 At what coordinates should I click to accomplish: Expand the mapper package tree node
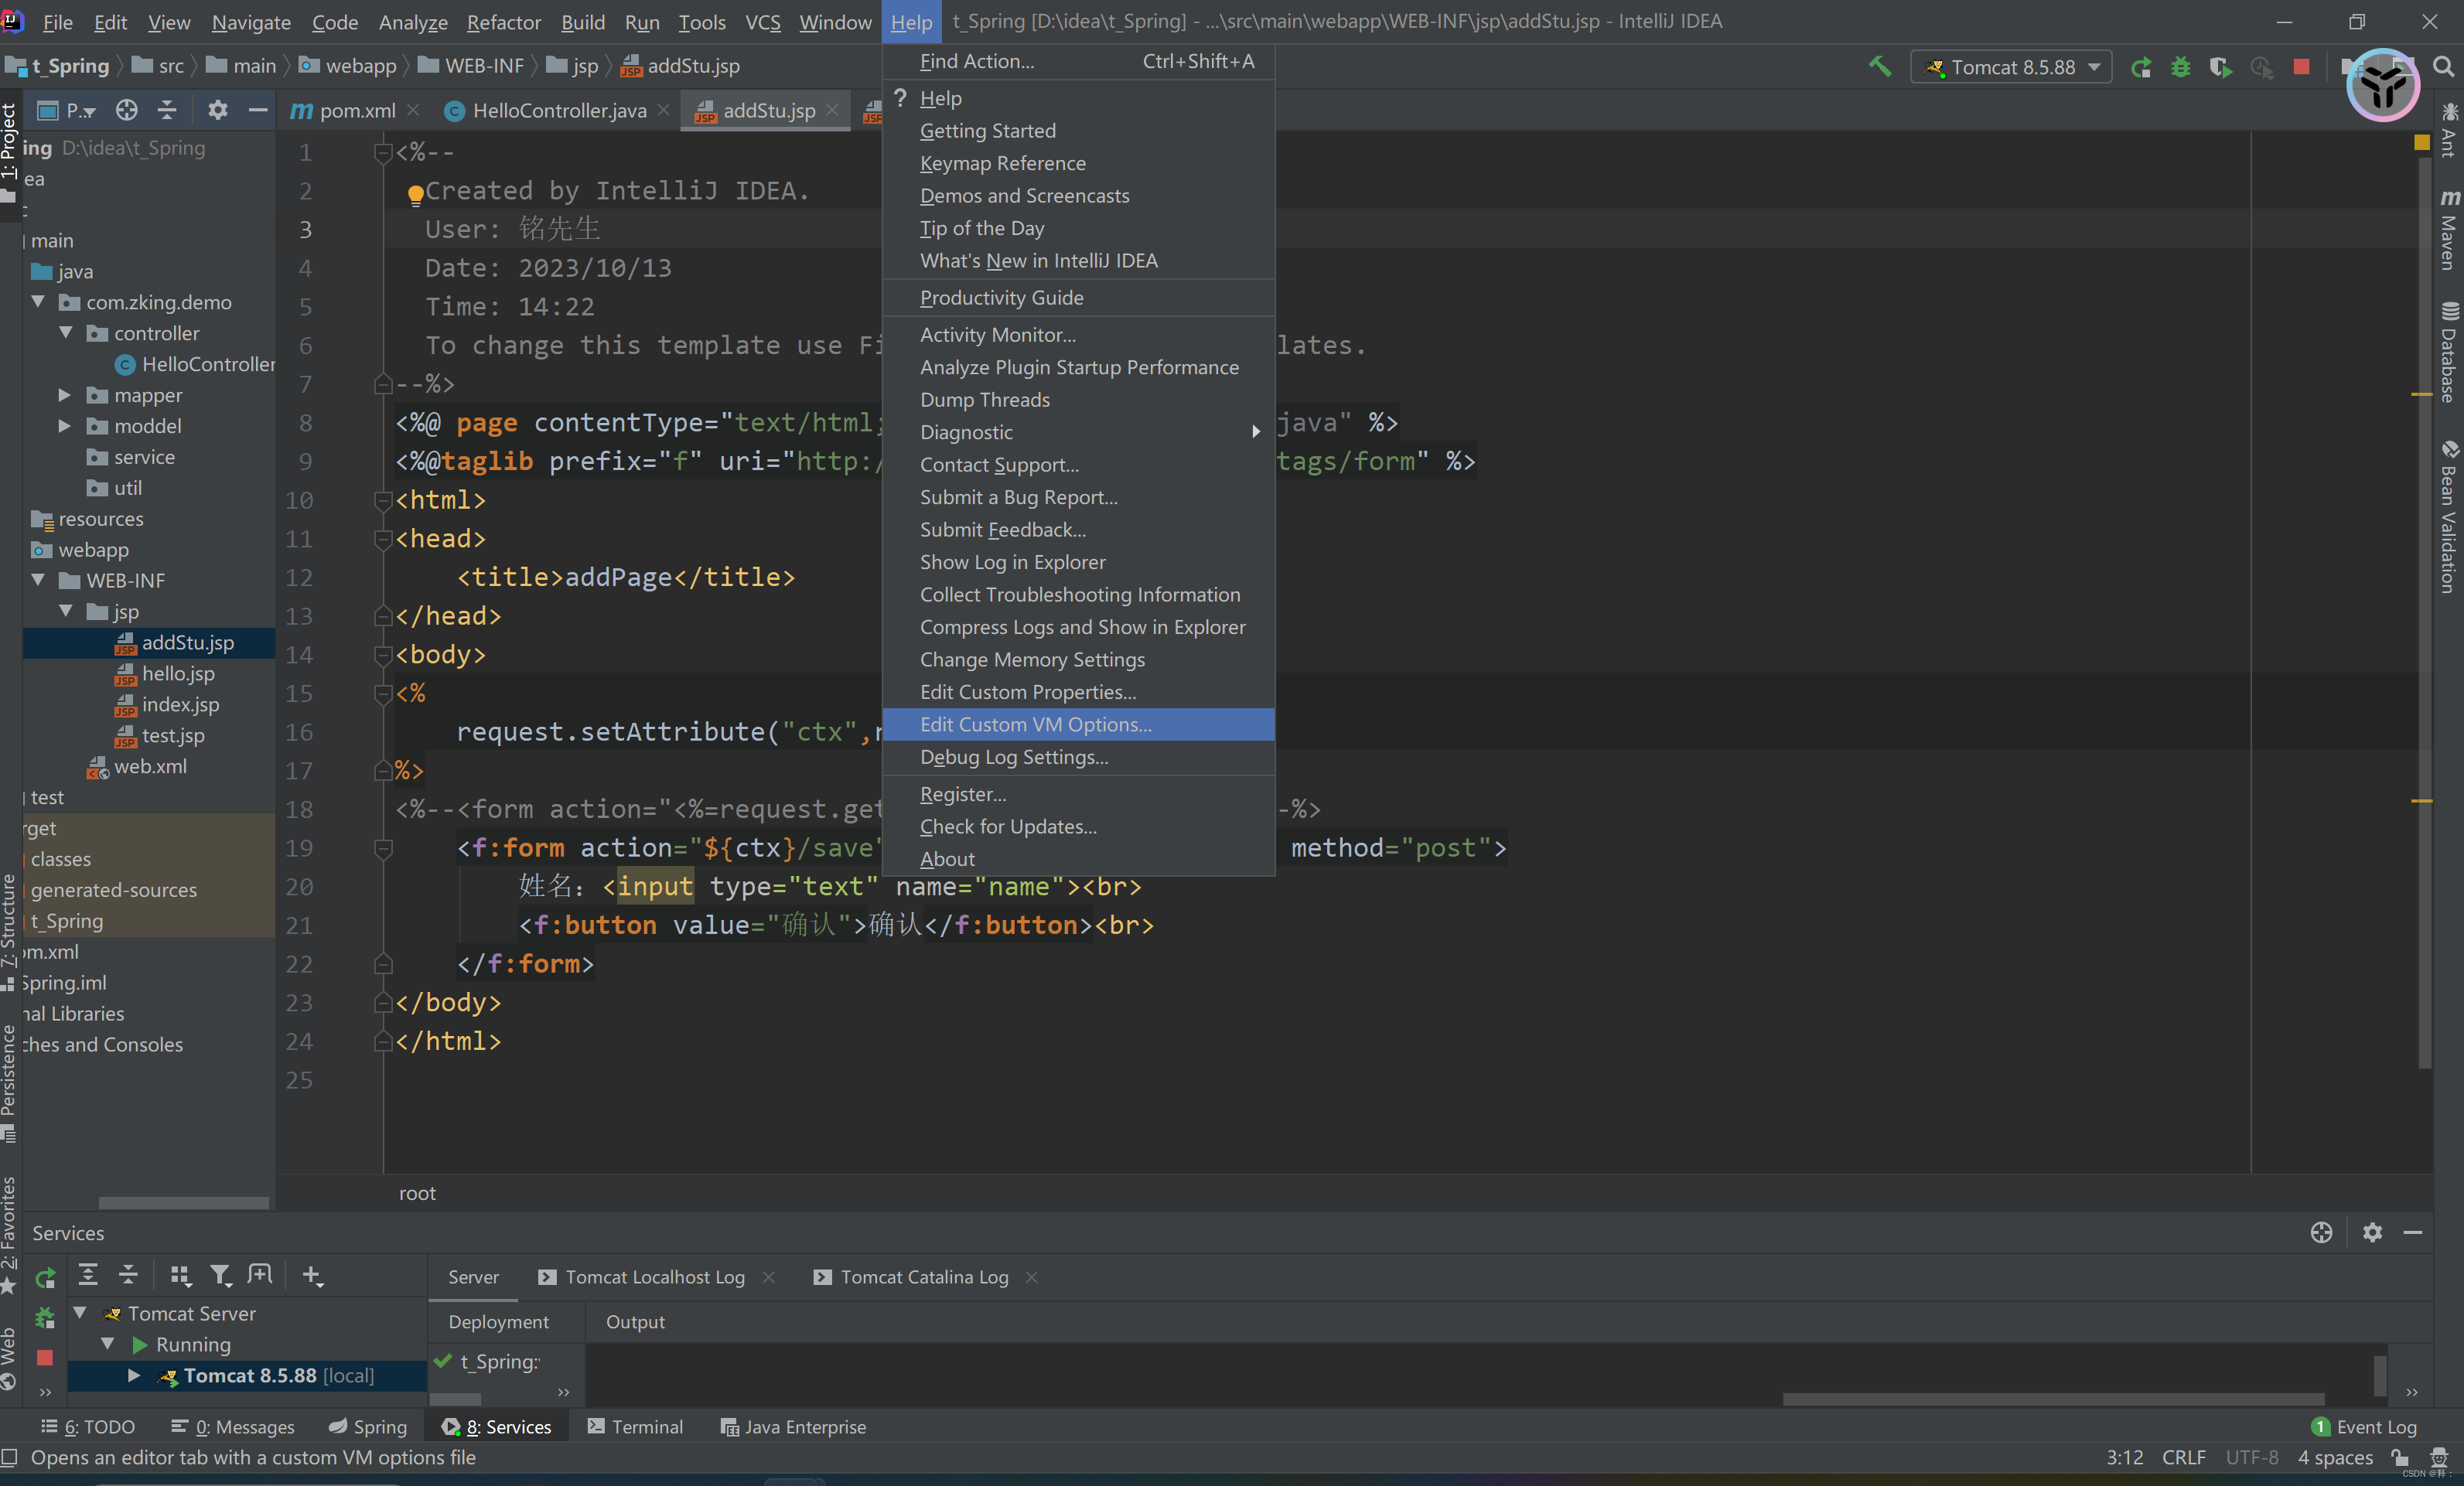(66, 395)
